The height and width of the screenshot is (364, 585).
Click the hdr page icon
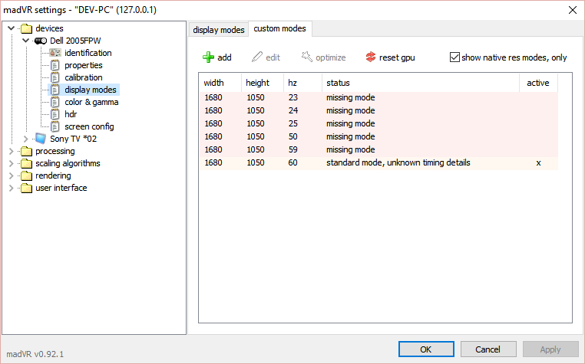[x=55, y=114]
